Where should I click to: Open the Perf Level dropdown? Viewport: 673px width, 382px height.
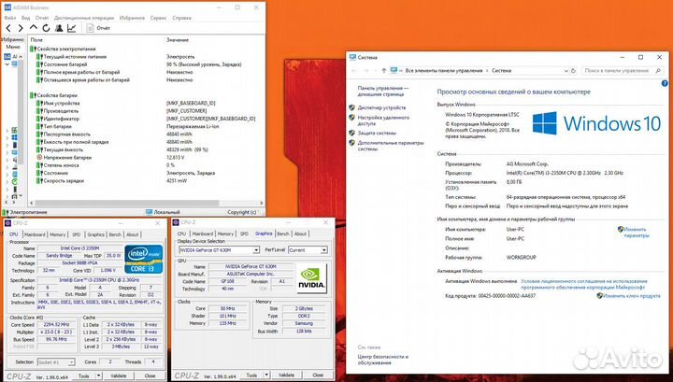tap(324, 250)
